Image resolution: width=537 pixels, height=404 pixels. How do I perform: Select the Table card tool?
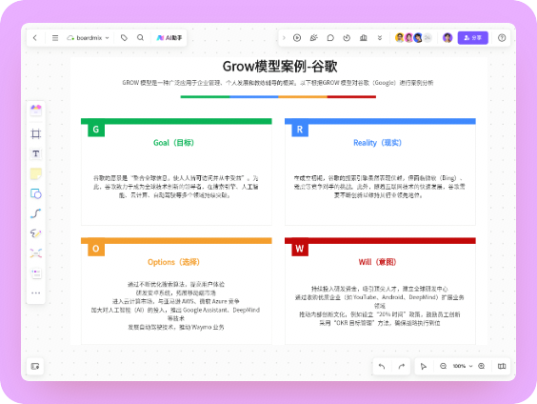[36, 273]
